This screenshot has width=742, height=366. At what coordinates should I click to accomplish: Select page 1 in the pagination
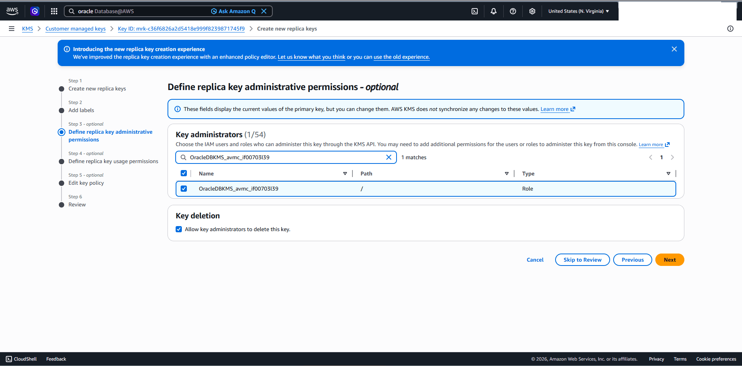click(662, 157)
